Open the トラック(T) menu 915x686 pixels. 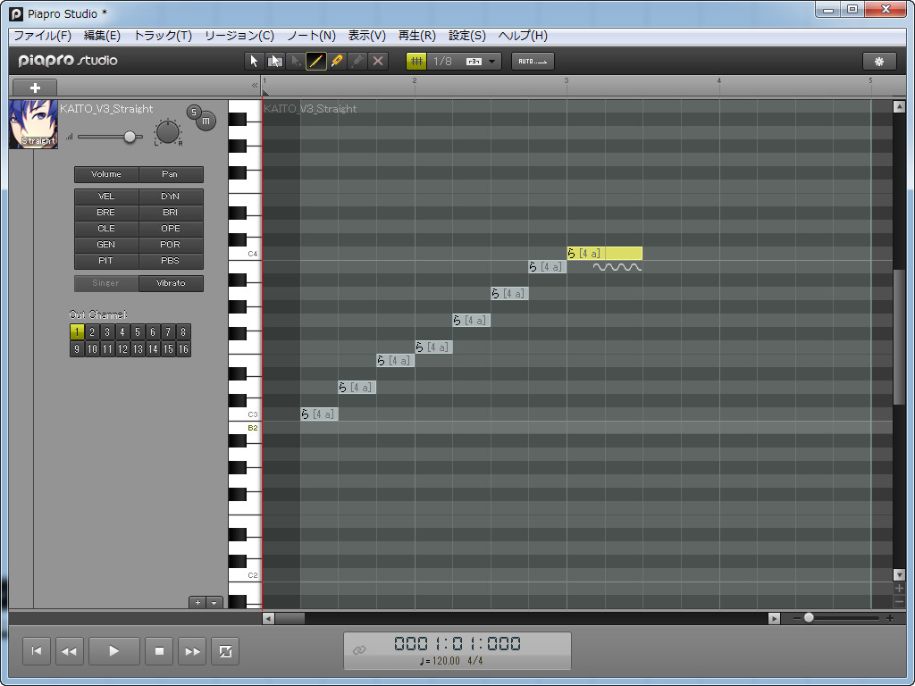click(x=163, y=36)
